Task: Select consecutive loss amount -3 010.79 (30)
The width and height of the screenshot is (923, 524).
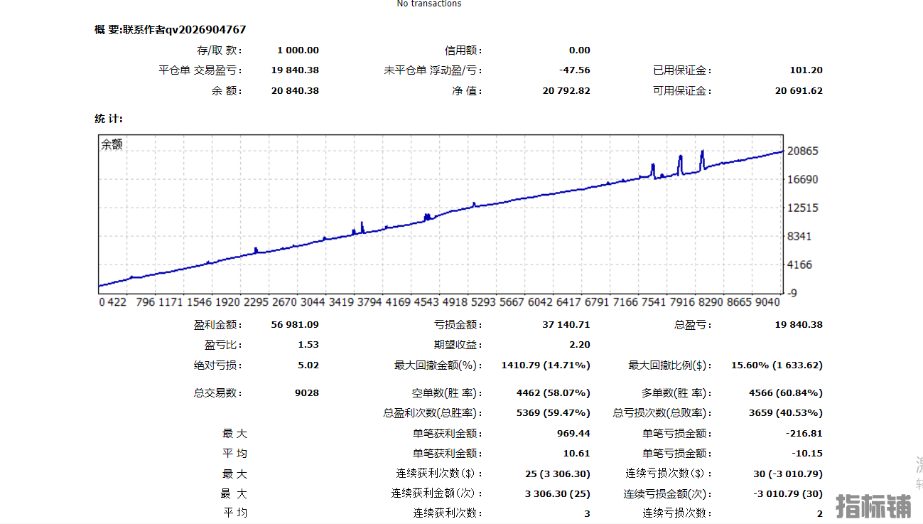Action: point(788,494)
